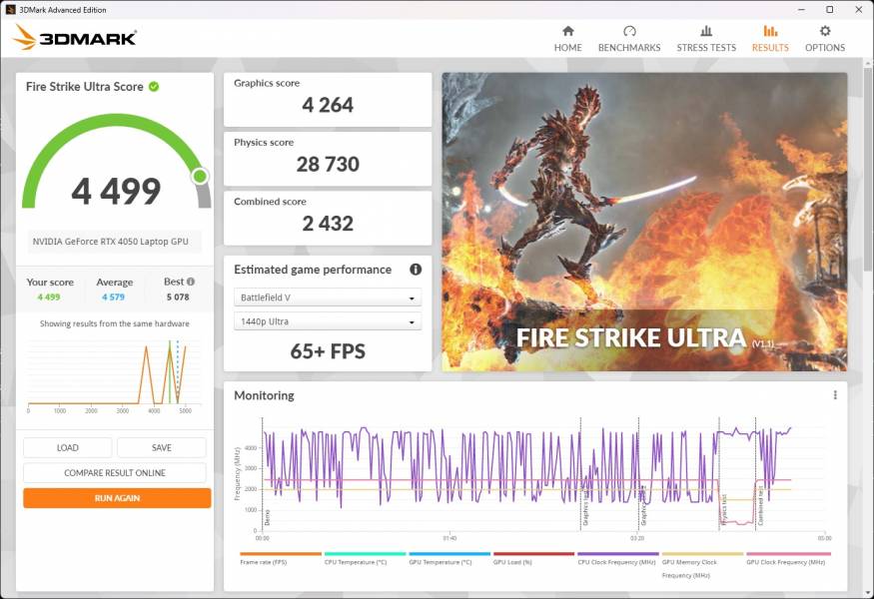
Task: Toggle the CPU Clock Frequency legend entry
Action: click(618, 559)
